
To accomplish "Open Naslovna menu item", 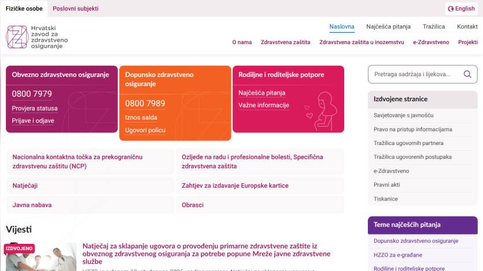I will point(342,27).
